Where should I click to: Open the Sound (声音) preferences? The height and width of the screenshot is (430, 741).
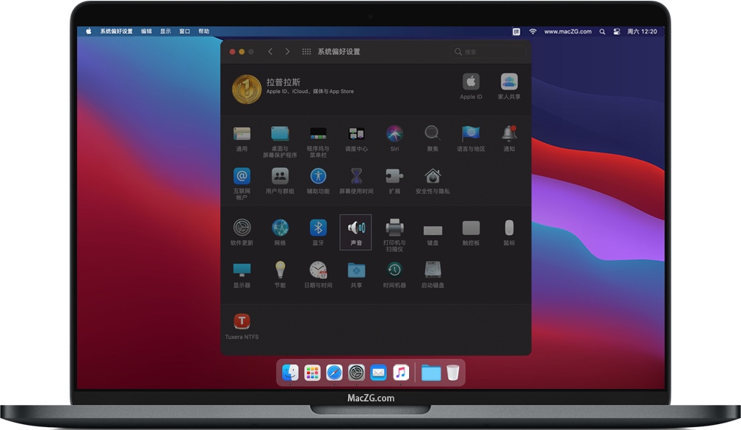pos(355,228)
